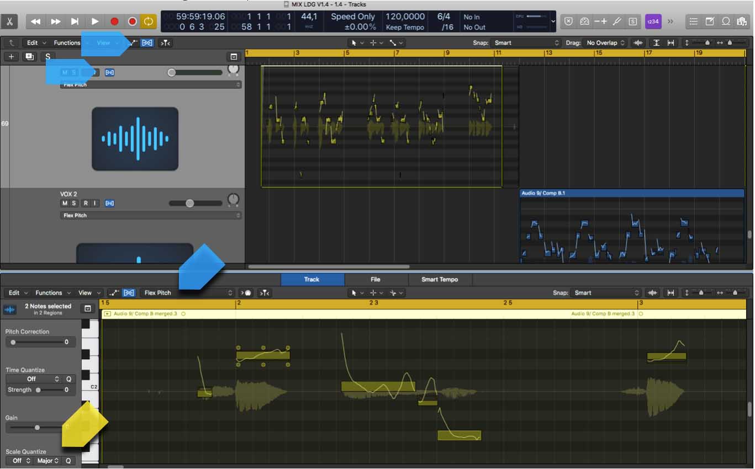Toggle Flex view in Tracks toolbar
The image size is (755, 469).
pos(147,42)
